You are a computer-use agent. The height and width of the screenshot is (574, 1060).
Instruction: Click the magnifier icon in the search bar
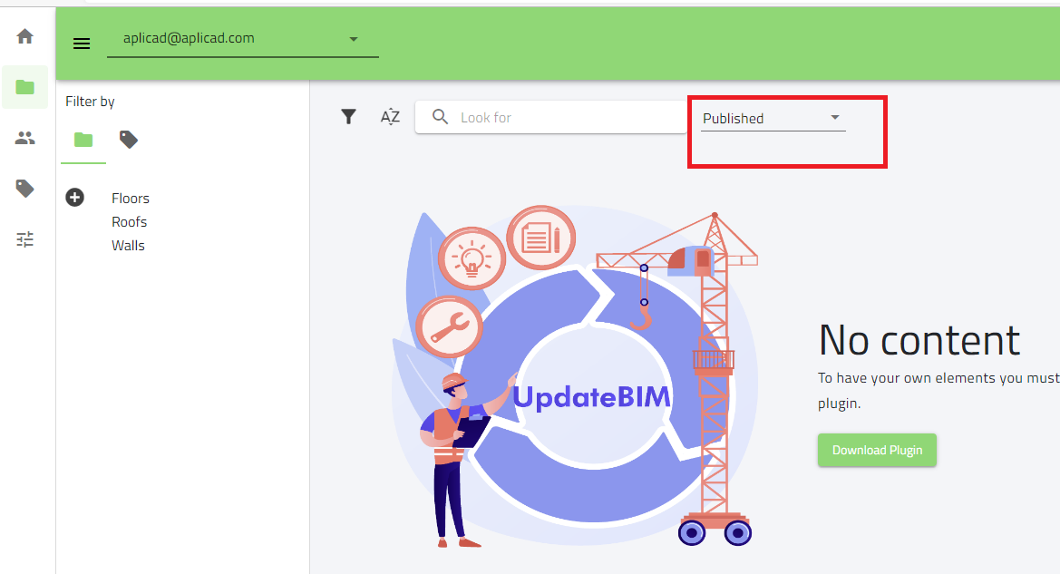point(440,116)
